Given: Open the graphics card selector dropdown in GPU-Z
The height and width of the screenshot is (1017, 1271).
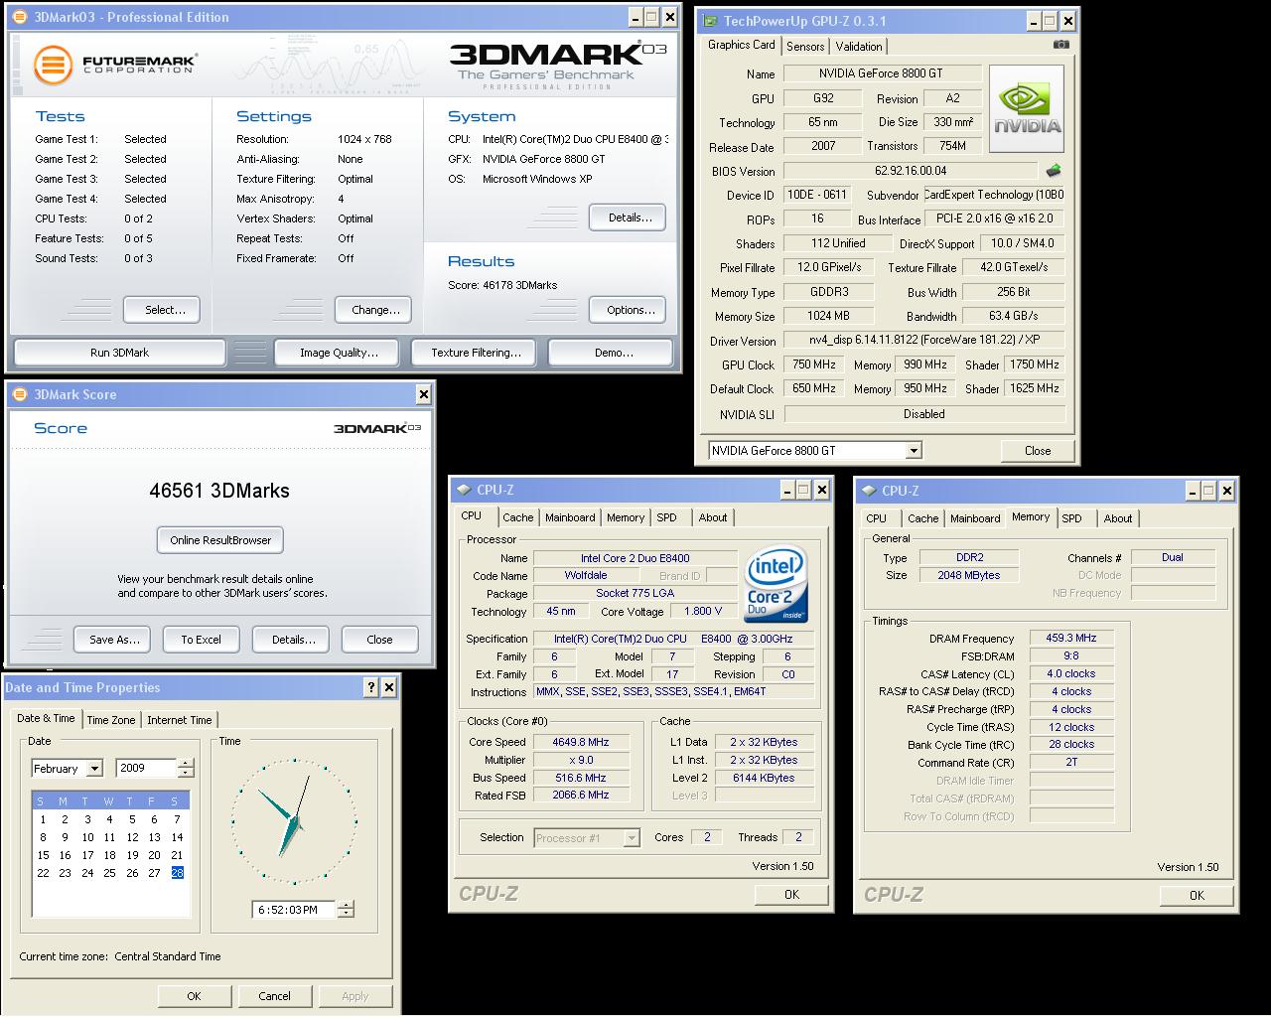Looking at the screenshot, I should (914, 451).
